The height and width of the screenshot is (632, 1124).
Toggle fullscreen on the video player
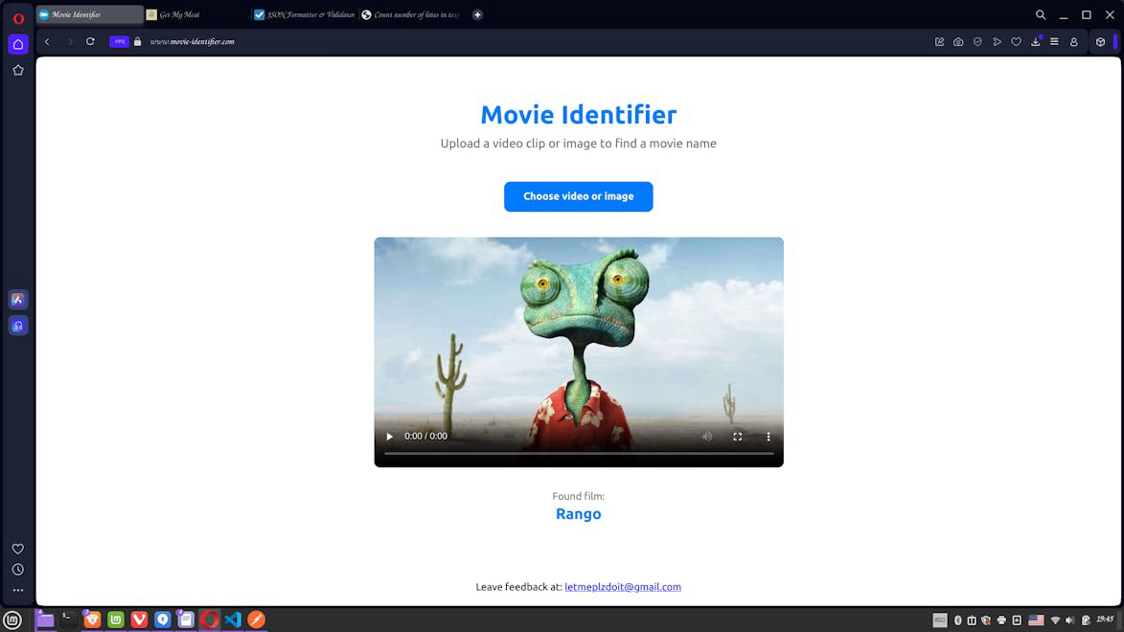[x=737, y=436]
